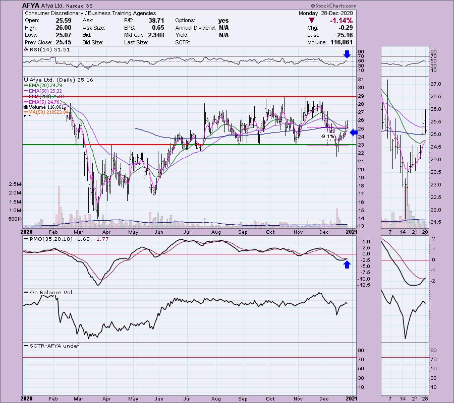Select the Open value 25.59
Screen dimensions: 454x403
(64, 21)
